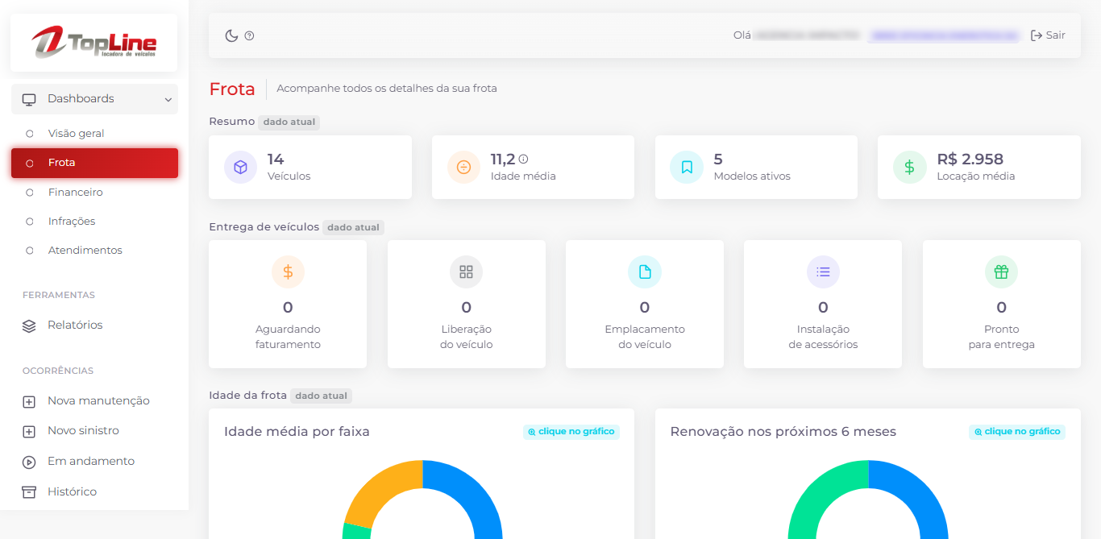
Task: Create a Nova manutenção occurrence
Action: click(x=98, y=401)
